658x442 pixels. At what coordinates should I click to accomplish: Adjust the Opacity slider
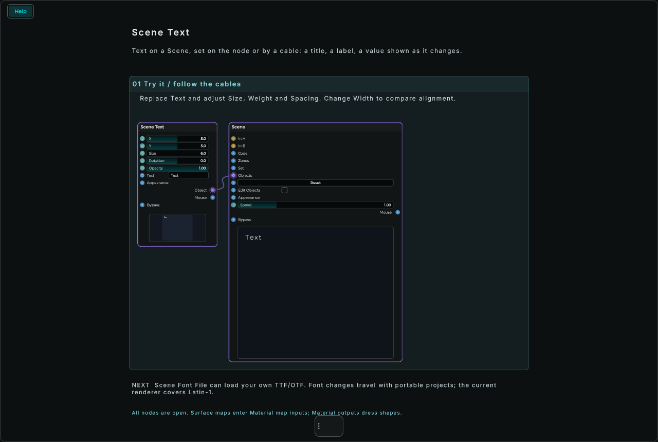pyautogui.click(x=177, y=168)
